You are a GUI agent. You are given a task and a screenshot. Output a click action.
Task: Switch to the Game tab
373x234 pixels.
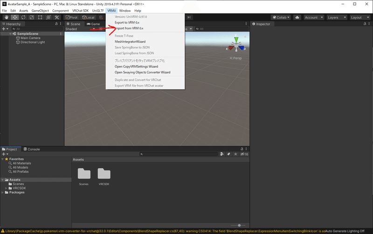click(93, 24)
